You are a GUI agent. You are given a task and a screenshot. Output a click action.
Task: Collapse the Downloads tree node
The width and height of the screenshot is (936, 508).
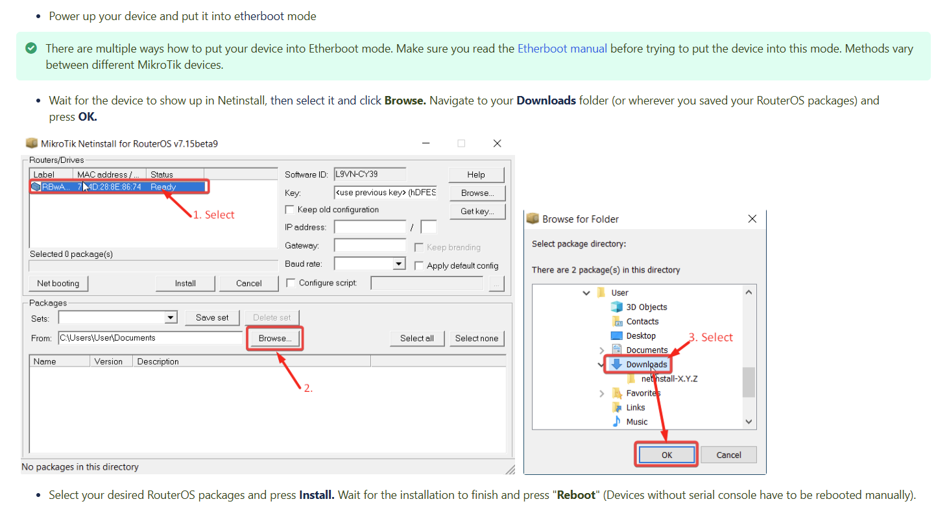(601, 365)
